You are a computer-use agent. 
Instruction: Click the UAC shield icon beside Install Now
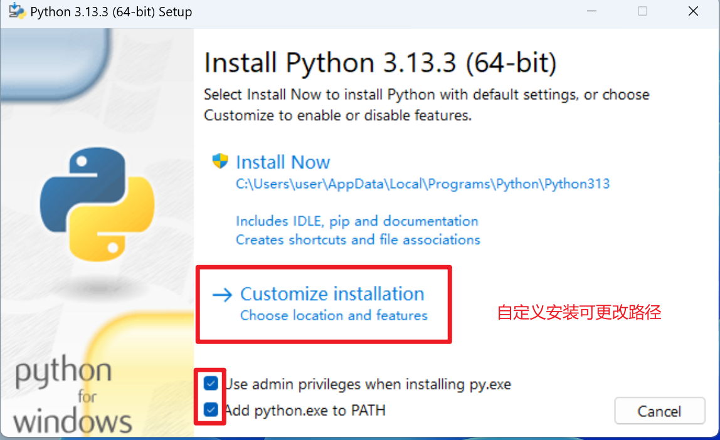(x=219, y=160)
